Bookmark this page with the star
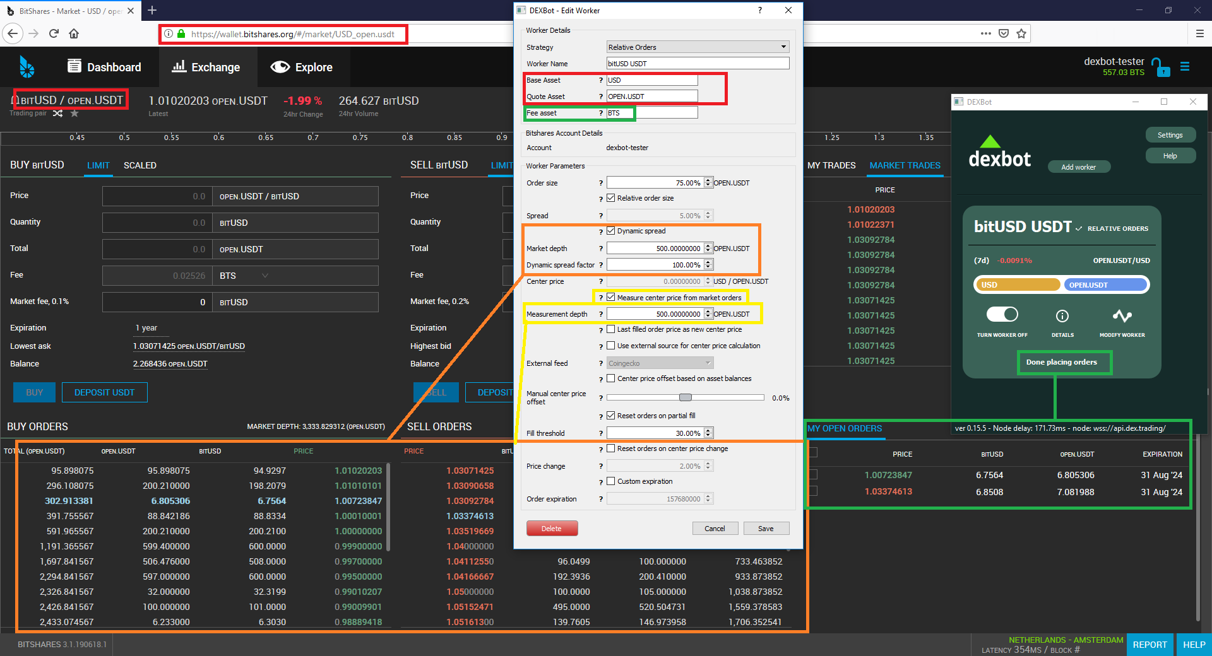The height and width of the screenshot is (656, 1212). pos(1021,33)
